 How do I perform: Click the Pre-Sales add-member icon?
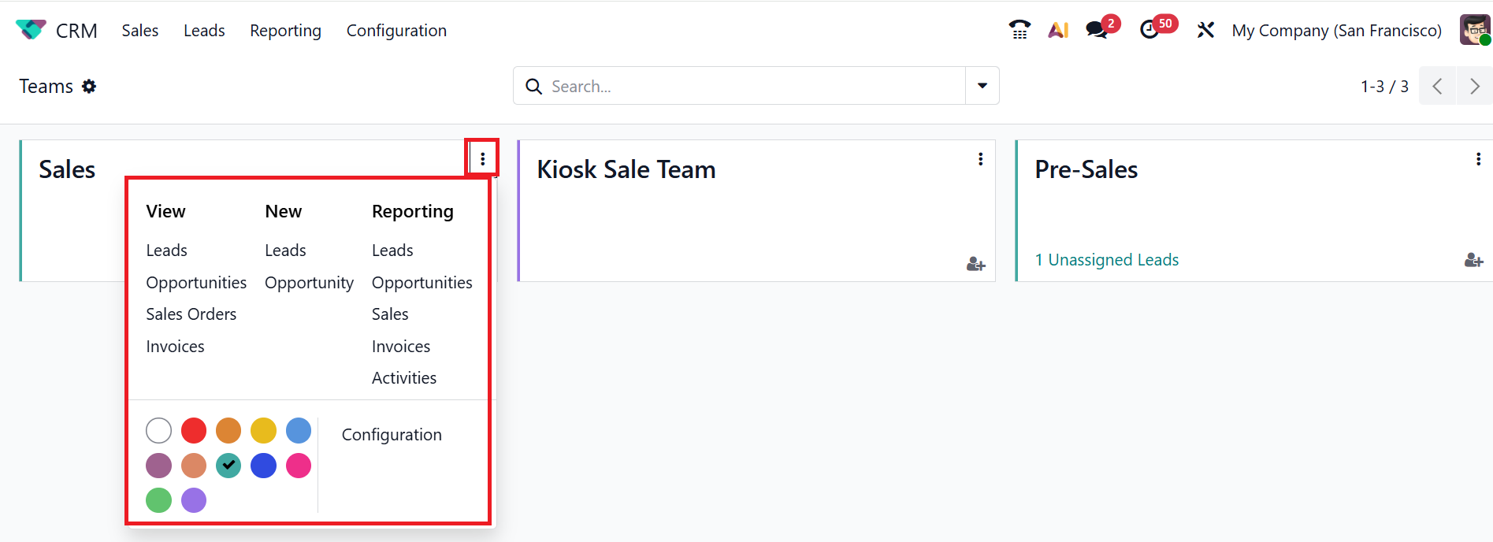(x=1473, y=260)
